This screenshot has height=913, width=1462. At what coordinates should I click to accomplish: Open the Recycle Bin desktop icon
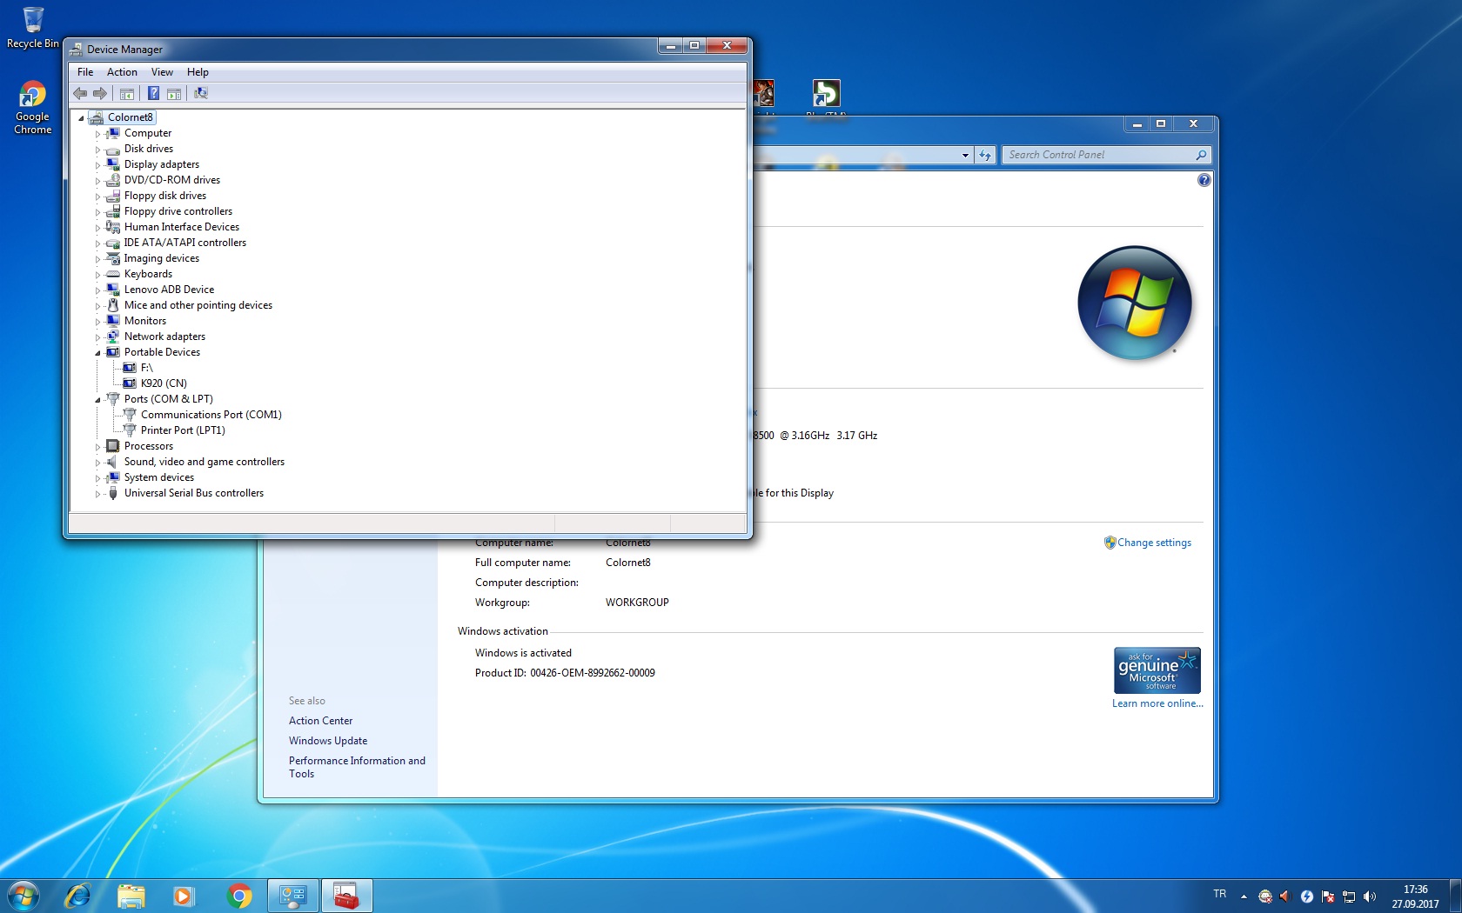(x=33, y=28)
